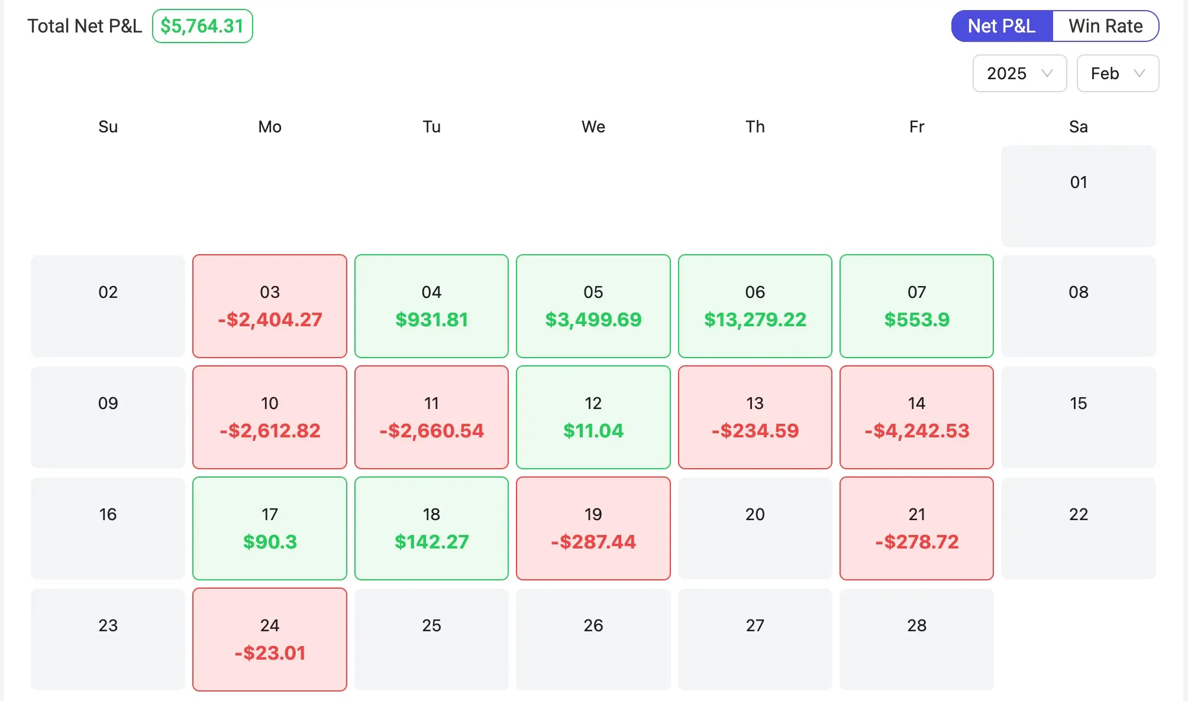
Task: Click the Feb 07 cell with $553.9
Action: [x=916, y=306]
